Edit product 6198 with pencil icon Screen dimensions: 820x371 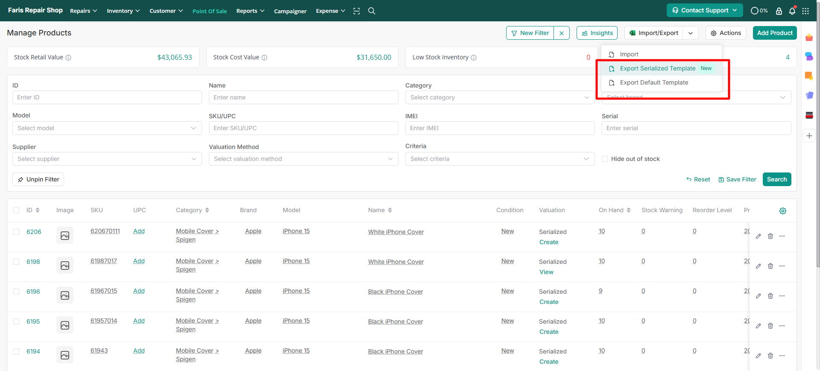tap(758, 266)
